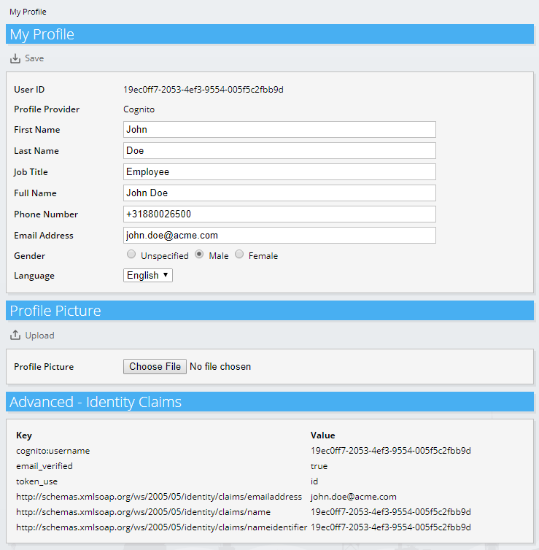Screen dimensions: 539x550
Task: Click the Profile Picture section header
Action: tap(270, 311)
